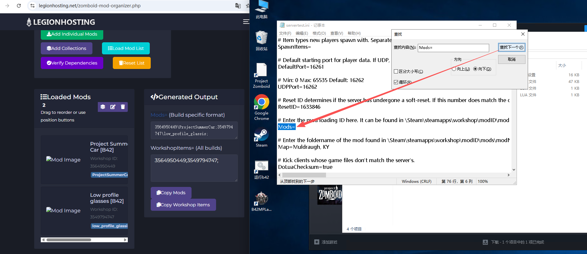Open the hamburger menu on LegionHosting header
The height and width of the screenshot is (254, 587).
coord(246,22)
